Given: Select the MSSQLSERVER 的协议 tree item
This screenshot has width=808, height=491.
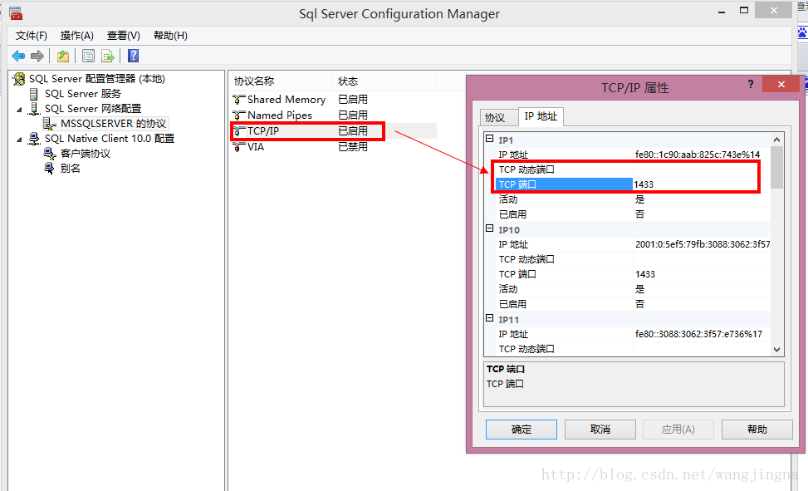Looking at the screenshot, I should coord(114,124).
